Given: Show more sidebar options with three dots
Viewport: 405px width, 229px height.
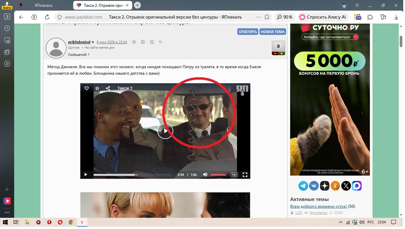Looking at the screenshot, I should click(x=7, y=212).
